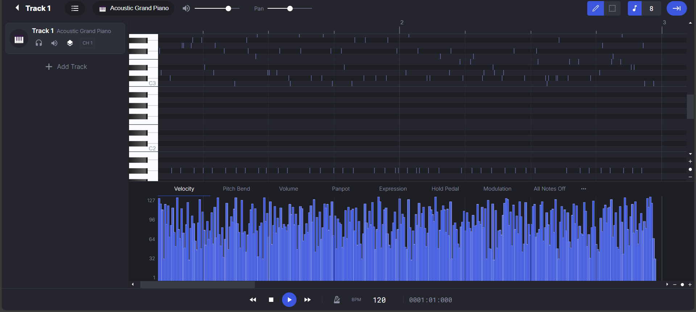Click the horizontal scrollbar left arrow

tap(133, 284)
